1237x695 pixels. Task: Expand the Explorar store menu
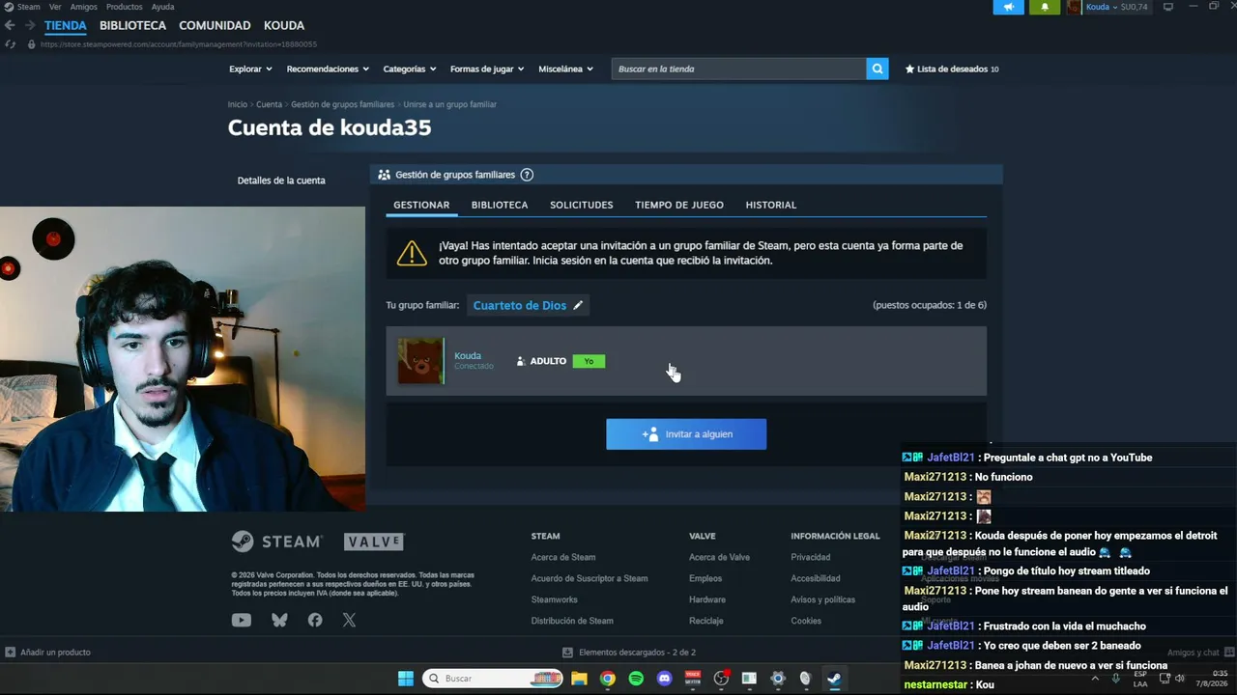coord(250,69)
